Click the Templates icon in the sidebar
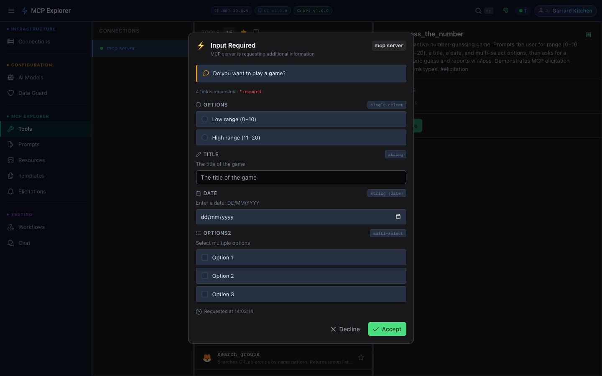The width and height of the screenshot is (602, 376). pyautogui.click(x=10, y=175)
